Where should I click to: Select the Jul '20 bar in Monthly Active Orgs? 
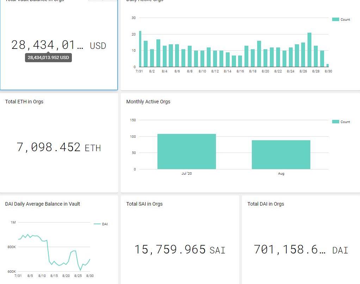coord(186,151)
